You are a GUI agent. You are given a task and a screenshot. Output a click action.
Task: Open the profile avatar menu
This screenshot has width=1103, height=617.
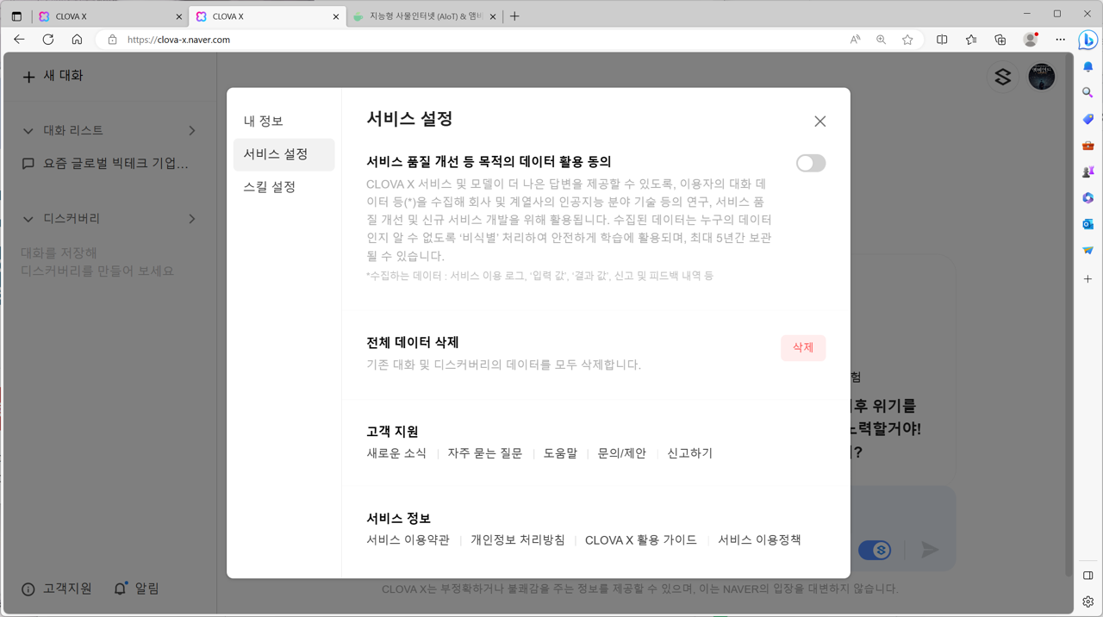pos(1042,77)
